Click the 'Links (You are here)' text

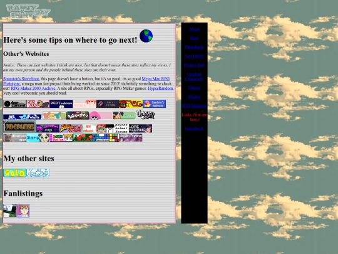pos(194,117)
